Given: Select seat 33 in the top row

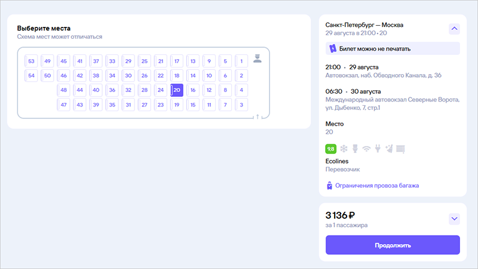Looking at the screenshot, I should pyautogui.click(x=112, y=61).
